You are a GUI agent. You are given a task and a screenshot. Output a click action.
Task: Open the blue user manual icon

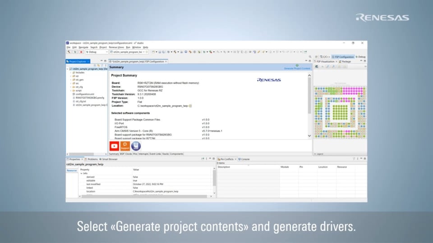(136, 146)
